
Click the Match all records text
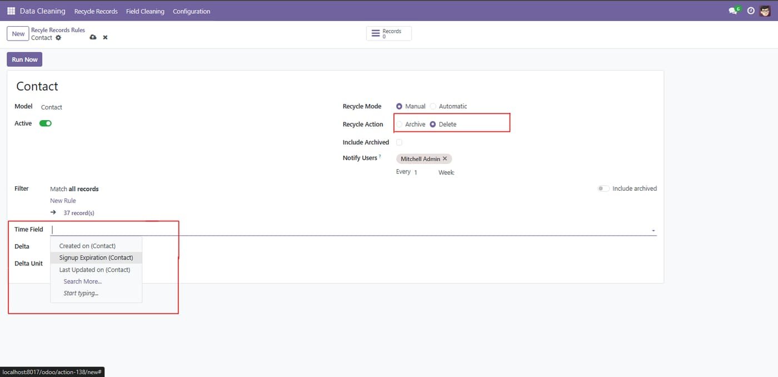pyautogui.click(x=74, y=189)
